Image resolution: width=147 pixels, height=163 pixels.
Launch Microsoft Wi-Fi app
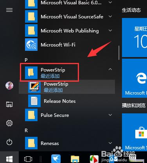(x=67, y=45)
